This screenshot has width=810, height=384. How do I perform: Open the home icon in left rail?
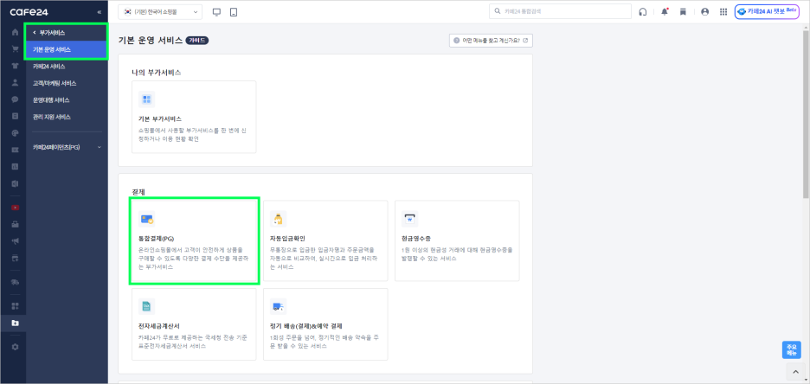pos(15,33)
